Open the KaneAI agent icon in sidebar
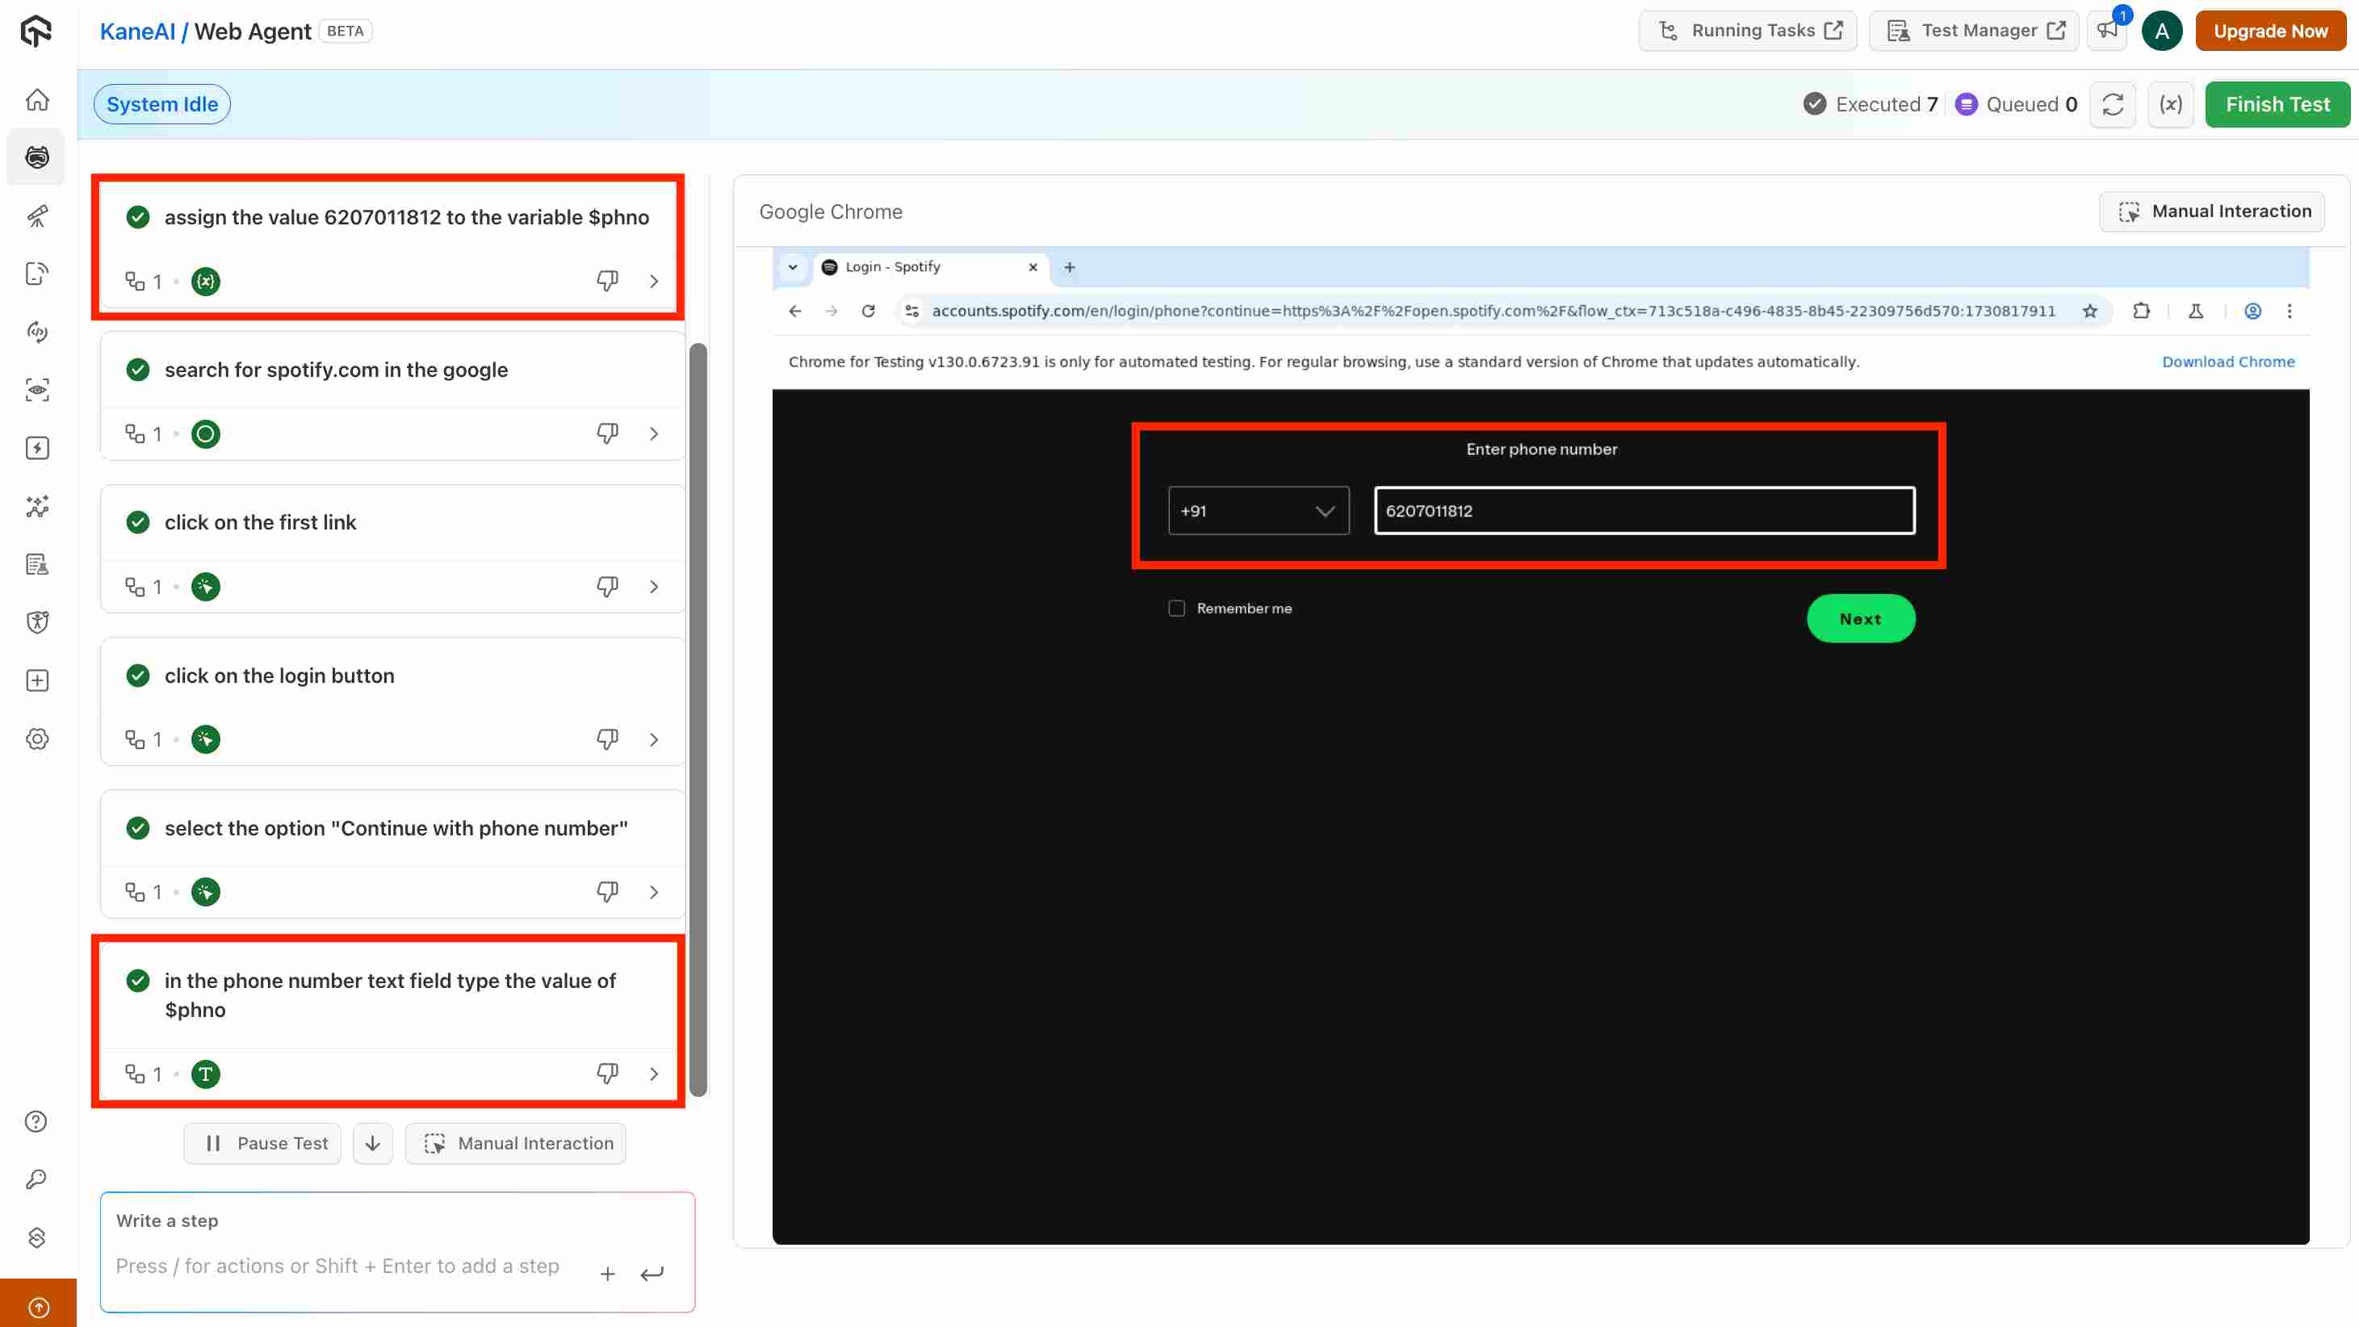The width and height of the screenshot is (2359, 1327). (36, 157)
